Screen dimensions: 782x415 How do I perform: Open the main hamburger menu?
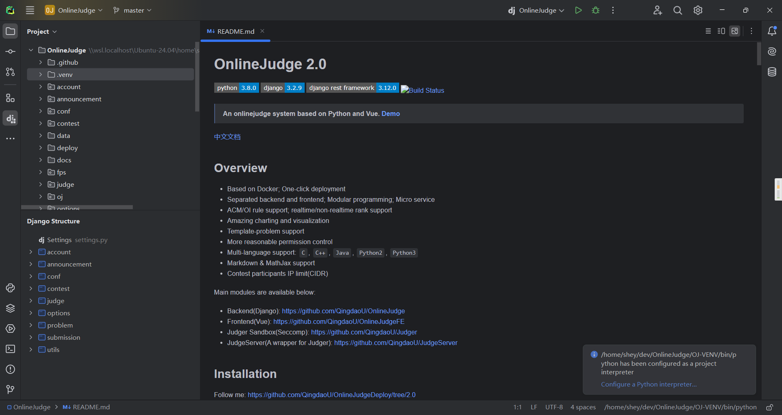pos(30,10)
